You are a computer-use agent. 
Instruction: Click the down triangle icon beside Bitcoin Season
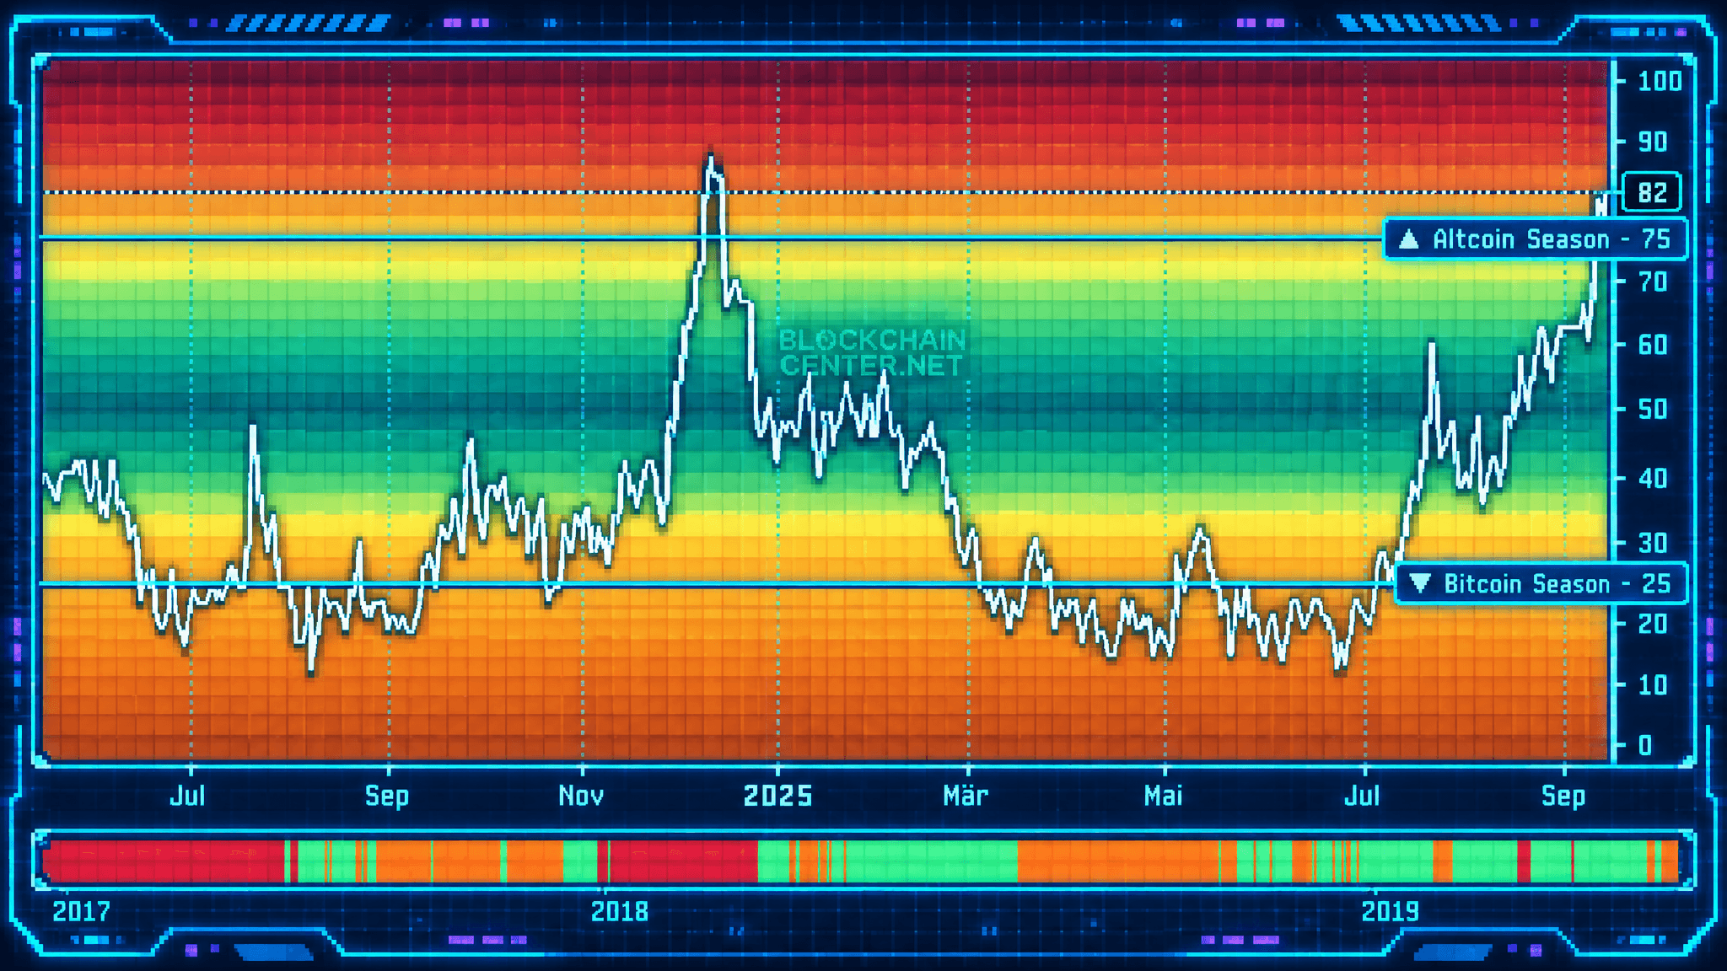(1420, 582)
